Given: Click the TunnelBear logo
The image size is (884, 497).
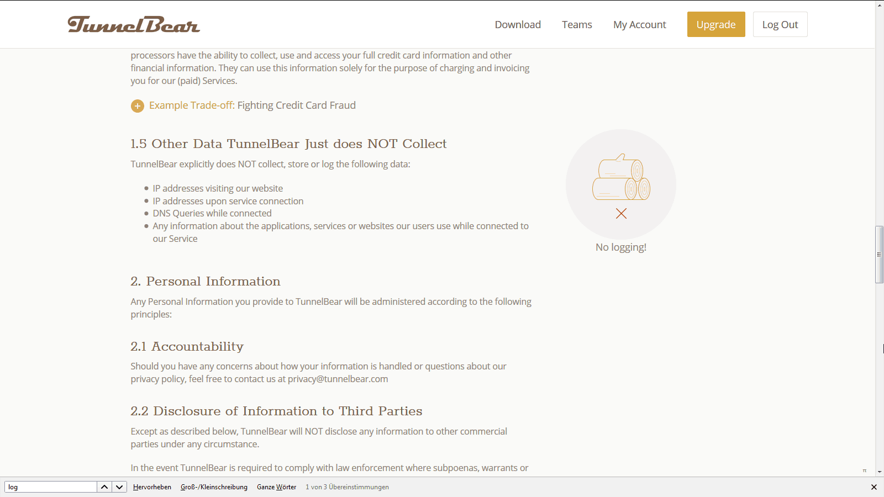Looking at the screenshot, I should point(133,25).
